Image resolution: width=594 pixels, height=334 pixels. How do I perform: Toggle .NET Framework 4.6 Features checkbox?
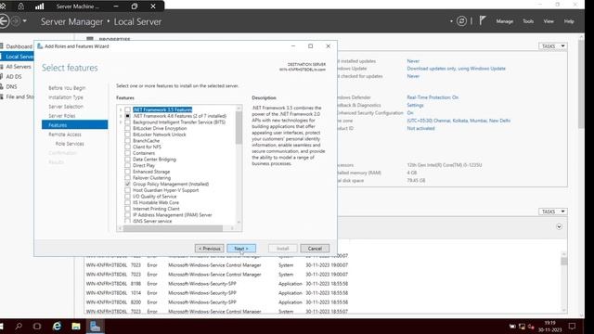click(x=128, y=116)
